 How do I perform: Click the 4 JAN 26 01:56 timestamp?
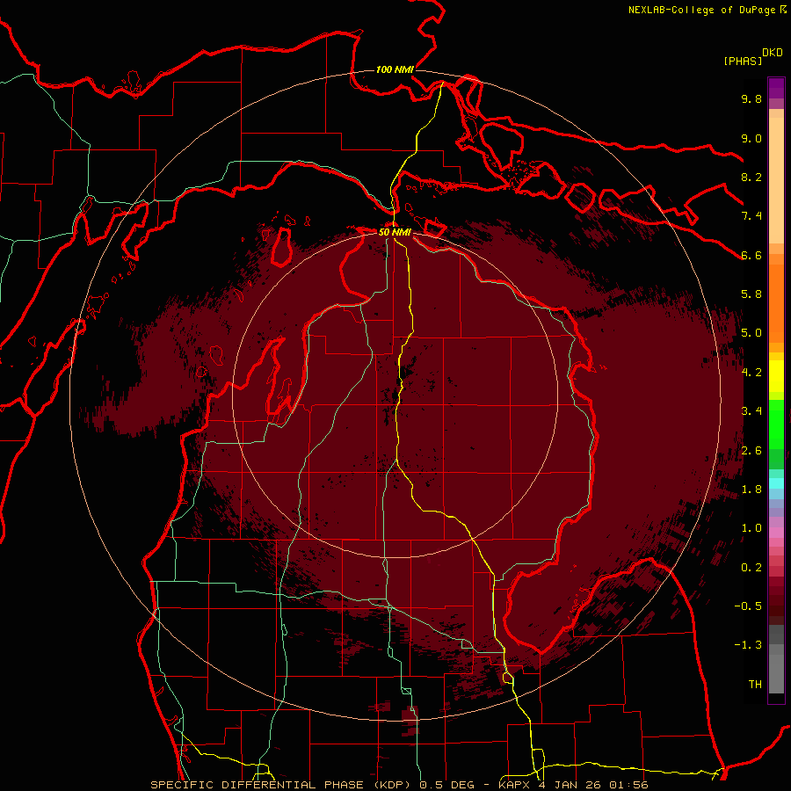tap(592, 785)
